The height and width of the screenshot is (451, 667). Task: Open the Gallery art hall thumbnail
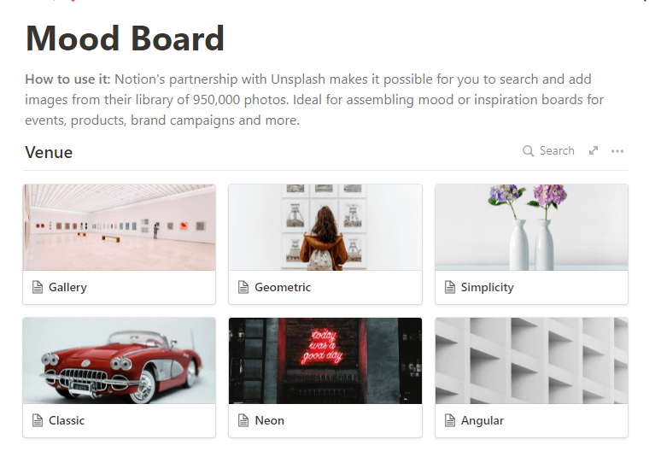119,227
